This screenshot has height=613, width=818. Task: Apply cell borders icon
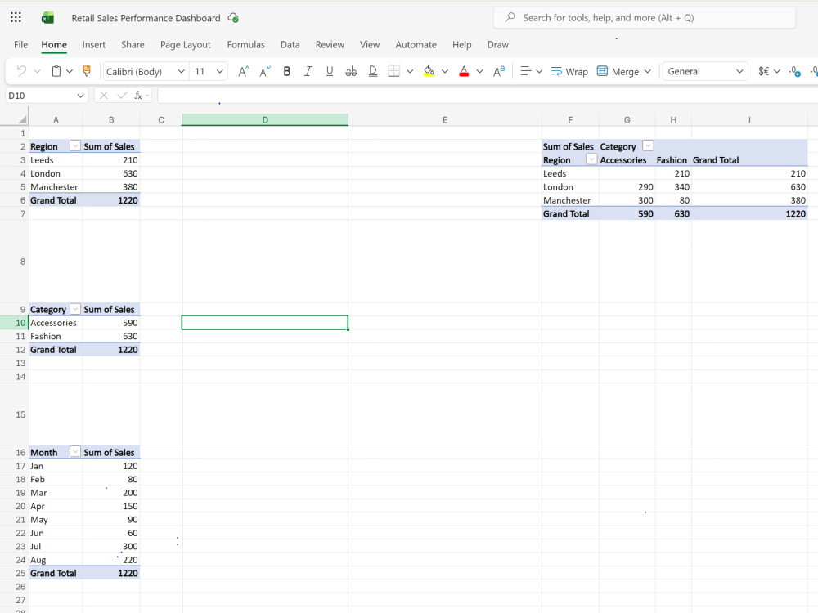tap(394, 71)
